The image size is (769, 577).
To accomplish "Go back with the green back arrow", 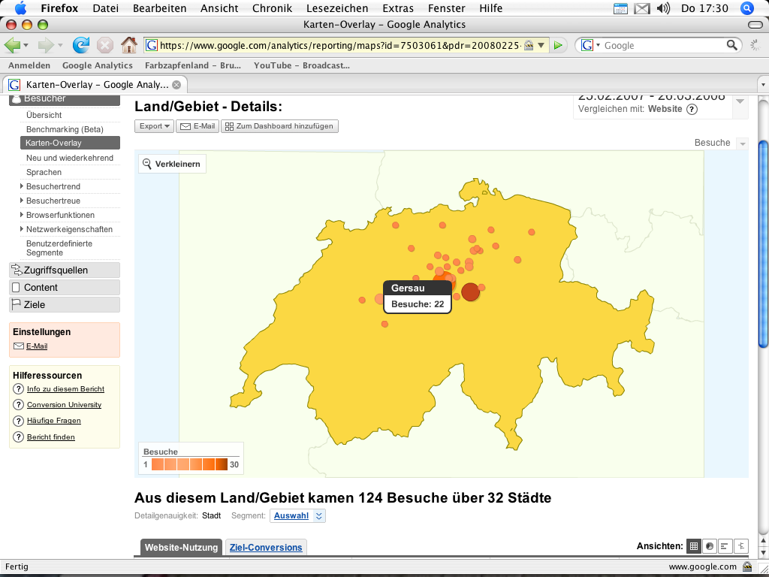I will tap(13, 46).
